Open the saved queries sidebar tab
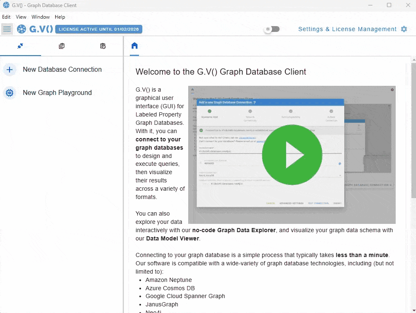416x313 pixels. 61,46
